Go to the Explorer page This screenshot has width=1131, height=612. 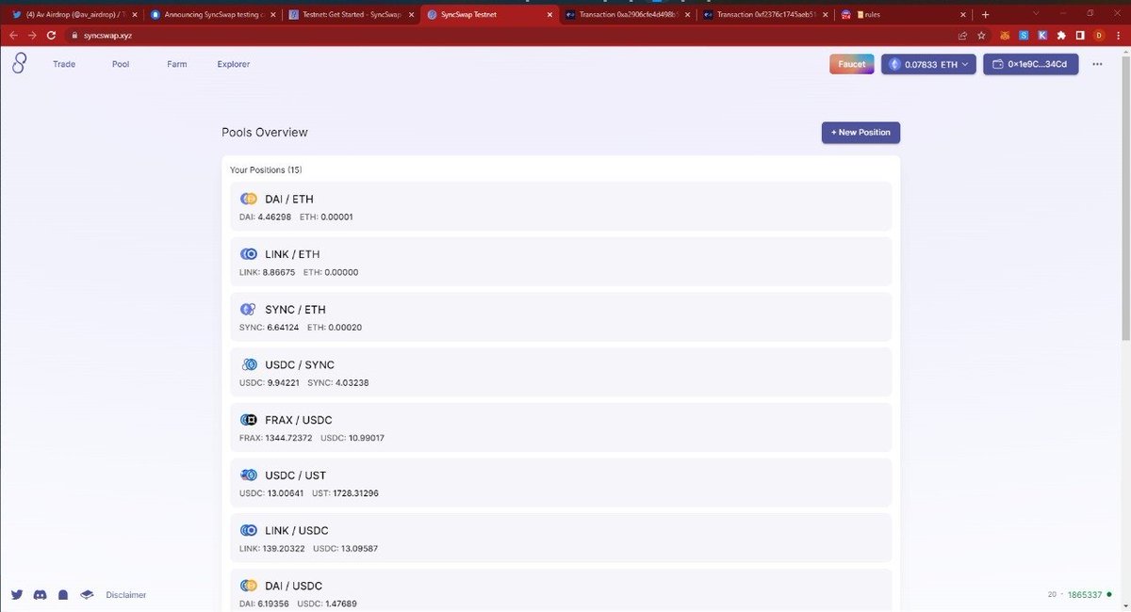pos(234,64)
